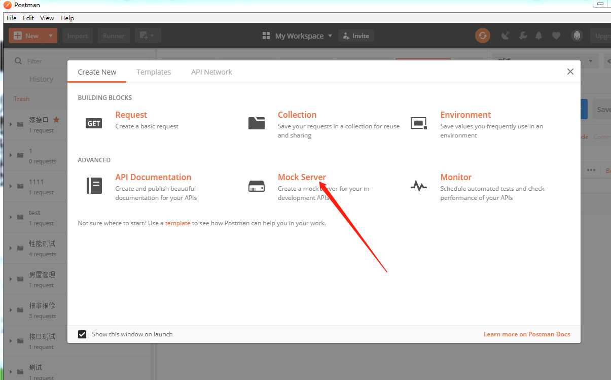This screenshot has height=380, width=611.
Task: Switch to the Templates tab
Action: tap(154, 72)
